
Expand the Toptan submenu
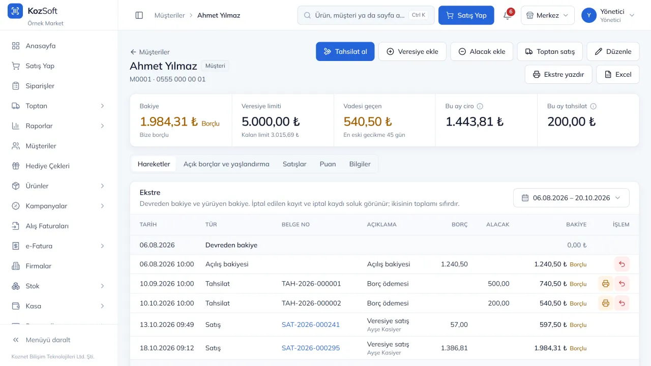[102, 106]
